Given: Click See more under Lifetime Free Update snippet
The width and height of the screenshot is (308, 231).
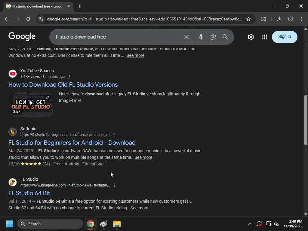Looking at the screenshot, I should point(135,55).
